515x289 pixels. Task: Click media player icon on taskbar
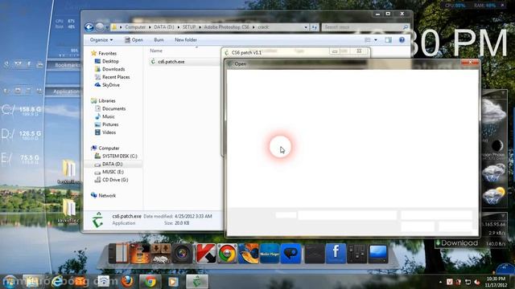(173, 282)
